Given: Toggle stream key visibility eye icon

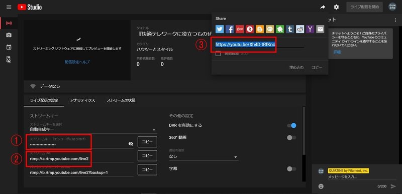Looking at the screenshot, I should coord(131,144).
